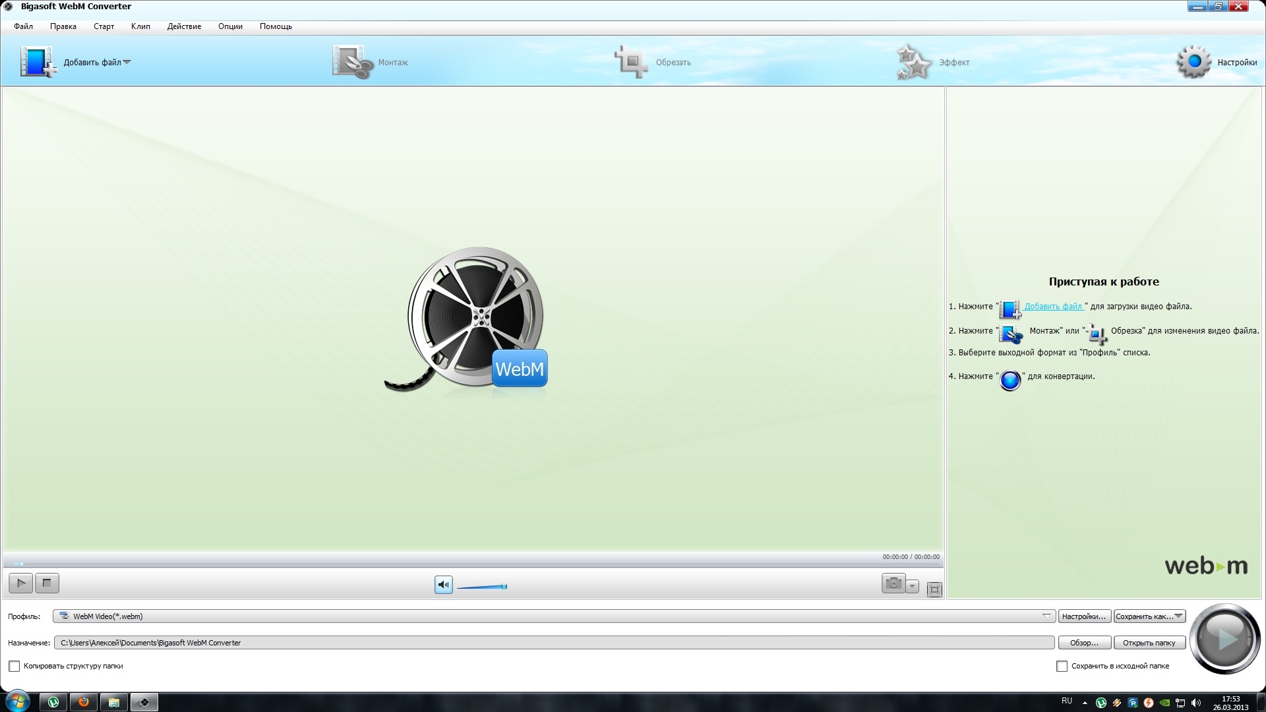
Task: Expand snapshot options arrow beside camera
Action: click(x=913, y=586)
